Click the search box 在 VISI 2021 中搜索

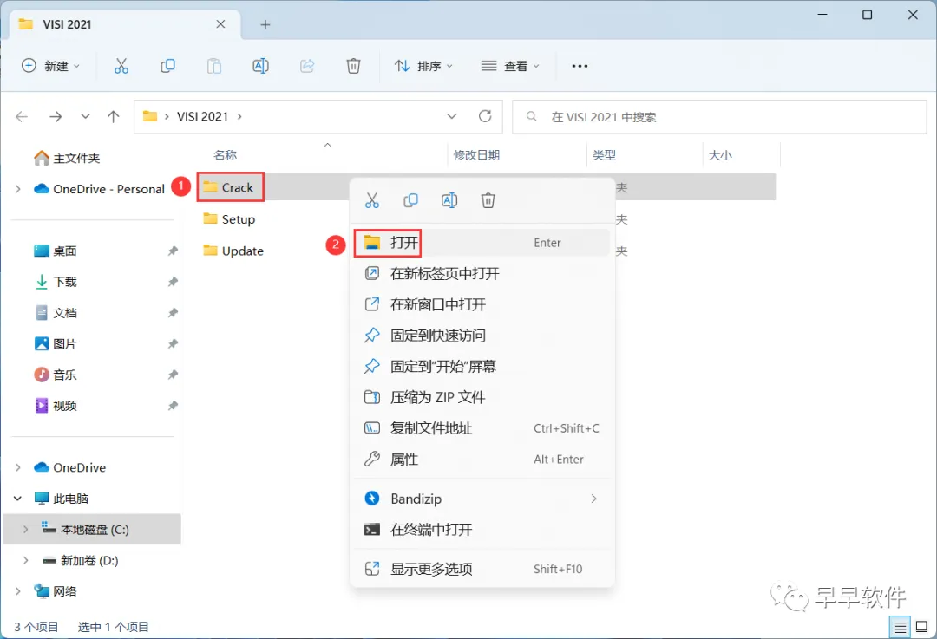[x=719, y=117]
